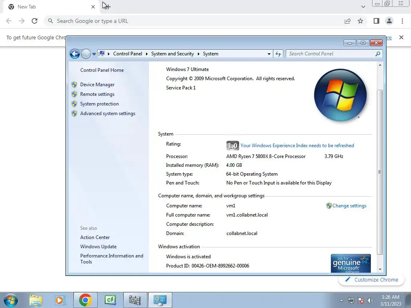The image size is (411, 308).
Task: Open a new Chrome tab
Action: pyautogui.click(x=108, y=6)
